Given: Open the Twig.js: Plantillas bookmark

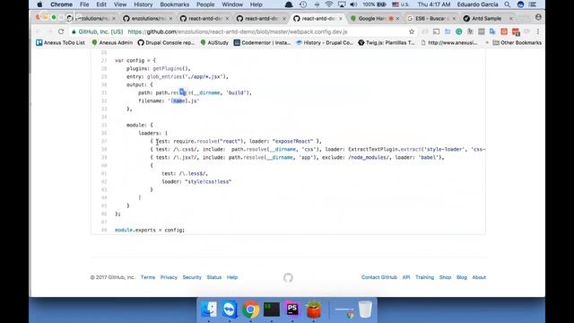Looking at the screenshot, I should click(387, 43).
